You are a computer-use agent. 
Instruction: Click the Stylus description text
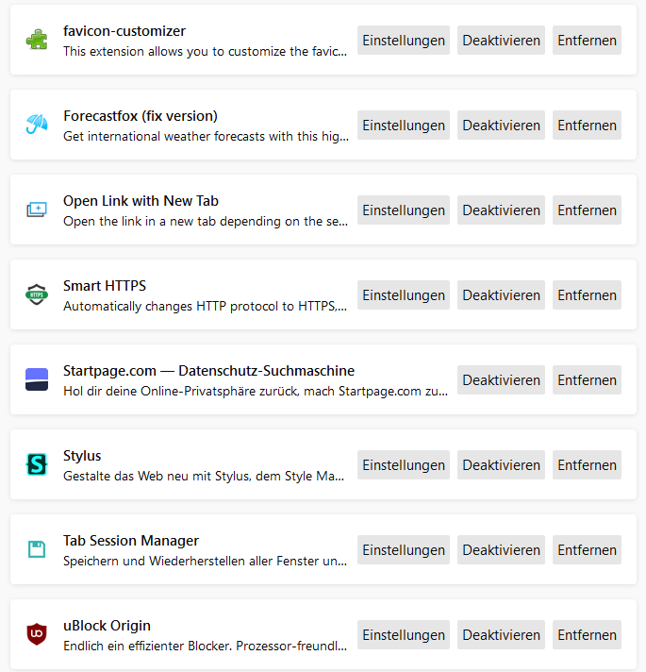[204, 477]
